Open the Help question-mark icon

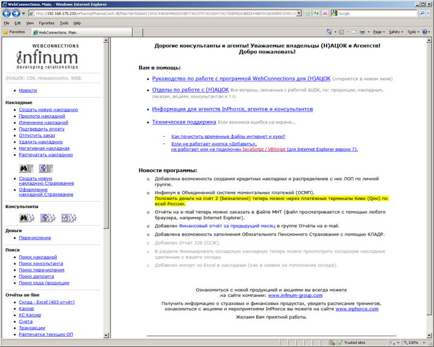click(x=424, y=32)
